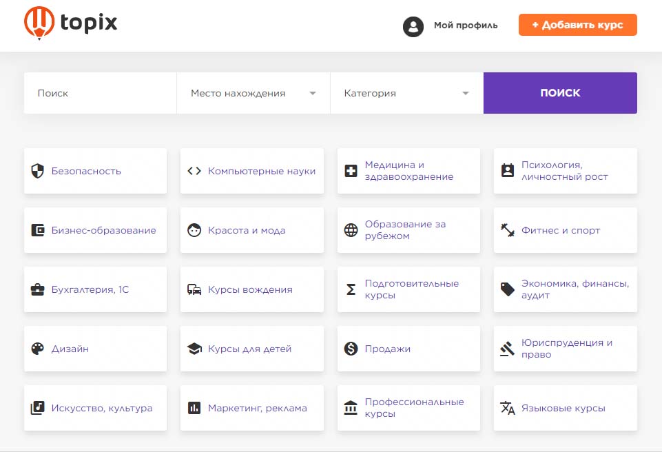Click the profile avatar icon in header
This screenshot has width=662, height=452.
pyautogui.click(x=413, y=26)
